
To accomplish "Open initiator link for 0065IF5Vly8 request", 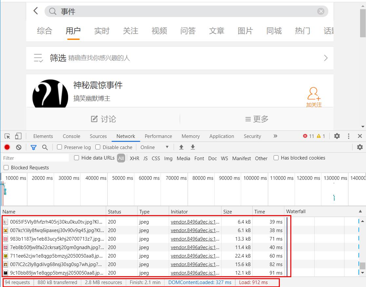I will 195,222.
